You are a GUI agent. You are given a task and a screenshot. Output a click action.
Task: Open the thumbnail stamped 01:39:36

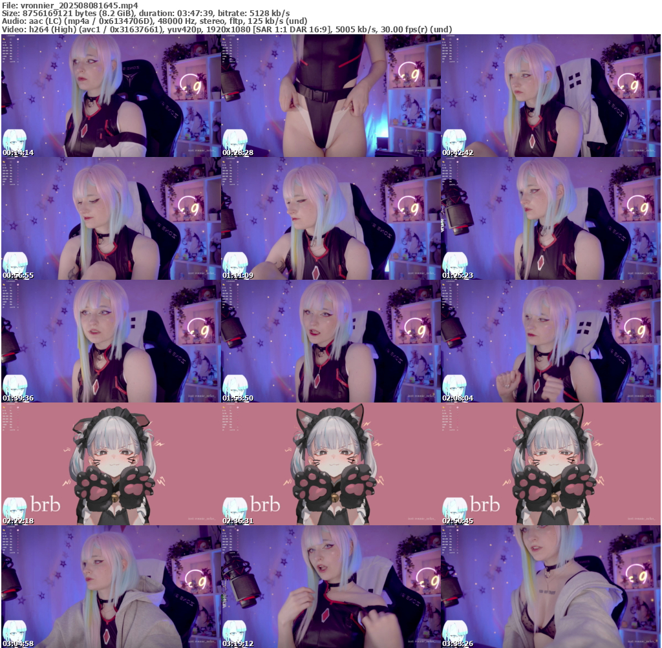click(111, 341)
